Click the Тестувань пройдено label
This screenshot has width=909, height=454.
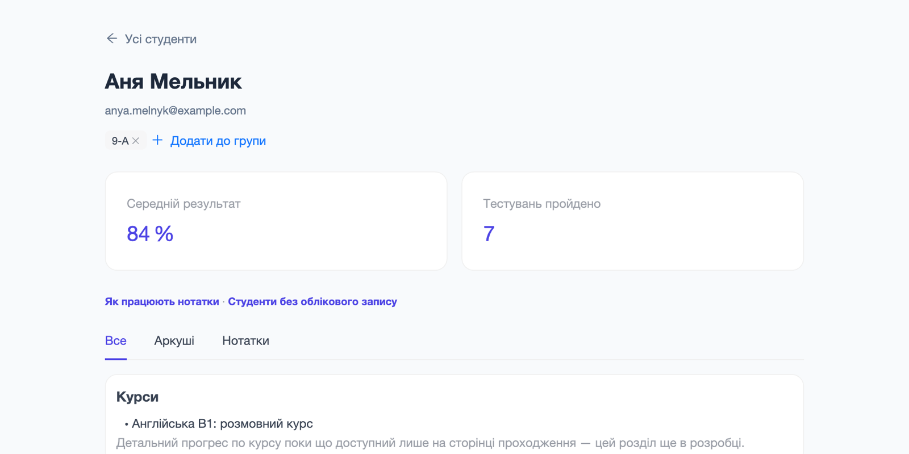point(542,204)
